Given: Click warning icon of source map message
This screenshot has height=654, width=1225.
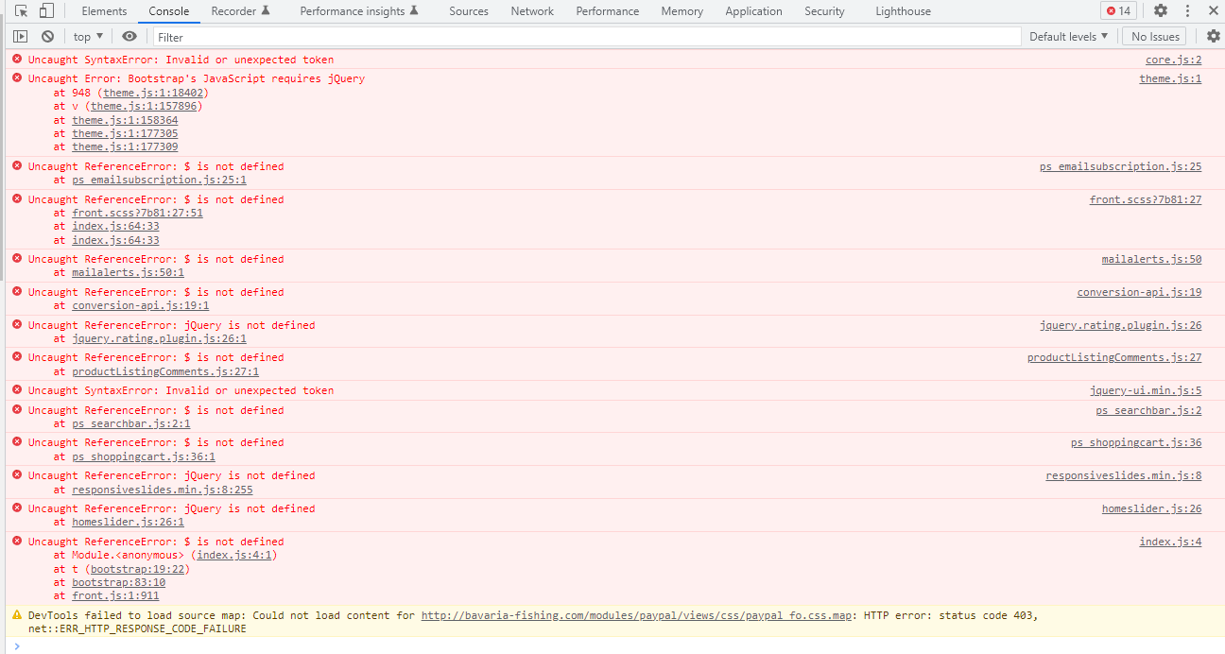Looking at the screenshot, I should pos(17,615).
